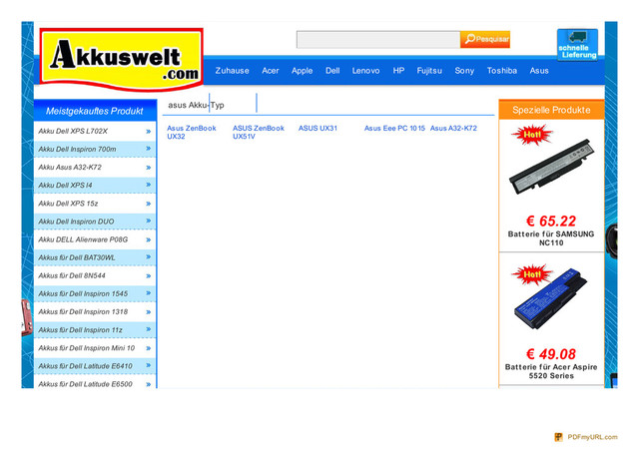
Task: Click the PDFmyURL.com text link
Action: coord(592,437)
